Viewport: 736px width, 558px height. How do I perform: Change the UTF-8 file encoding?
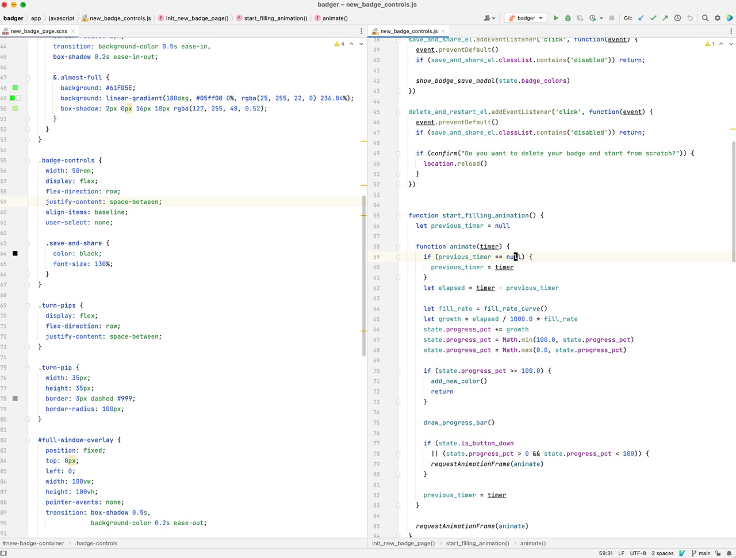pos(638,553)
